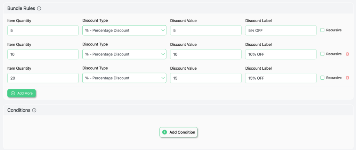Click the Add Condition button
Screen dimensions: 356x150
pyautogui.click(x=178, y=132)
